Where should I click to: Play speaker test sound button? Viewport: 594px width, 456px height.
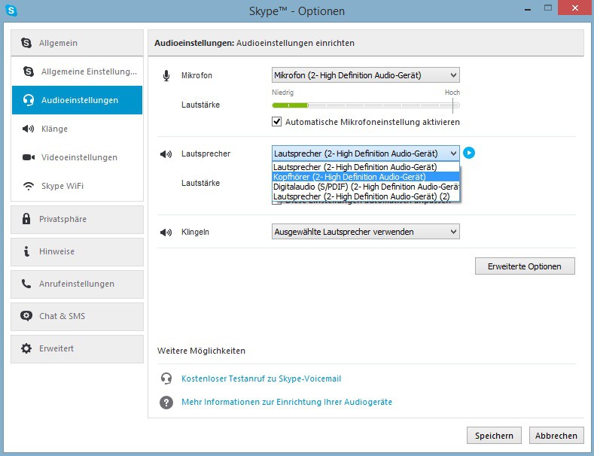click(x=469, y=154)
